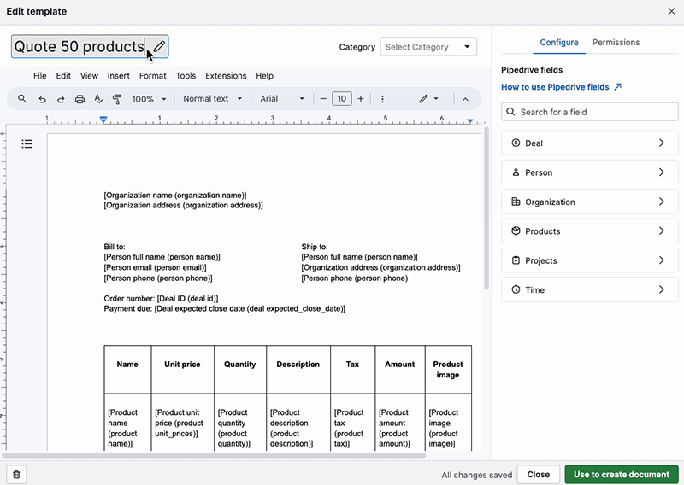Switch to the Permissions tab

pos(616,43)
